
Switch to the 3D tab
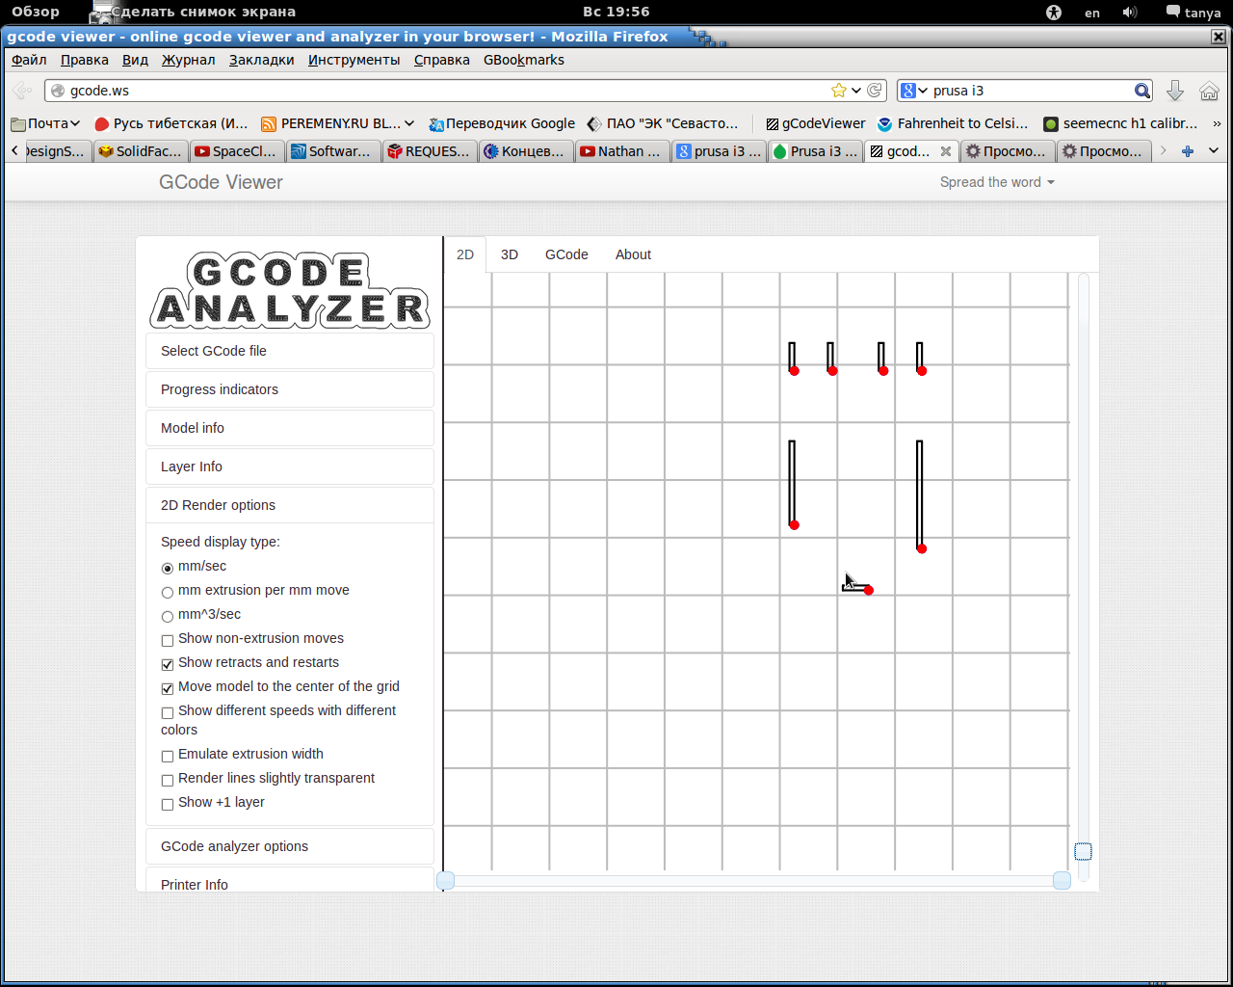coord(510,254)
